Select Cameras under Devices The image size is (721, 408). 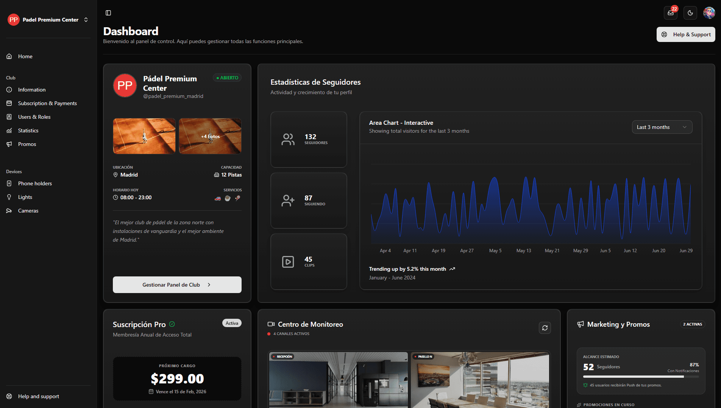tap(28, 210)
